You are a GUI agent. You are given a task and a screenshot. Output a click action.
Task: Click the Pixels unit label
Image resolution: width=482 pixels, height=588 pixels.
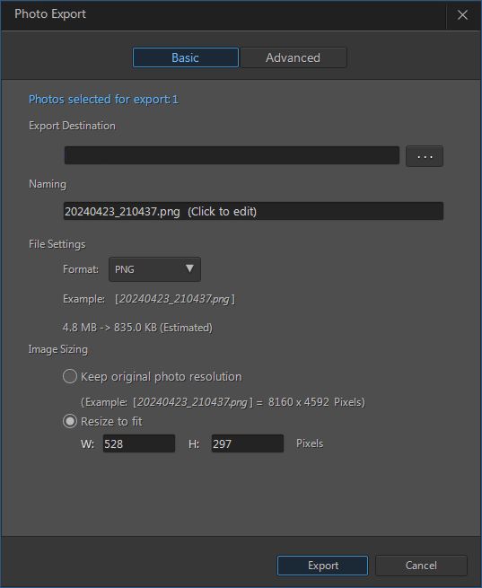310,443
